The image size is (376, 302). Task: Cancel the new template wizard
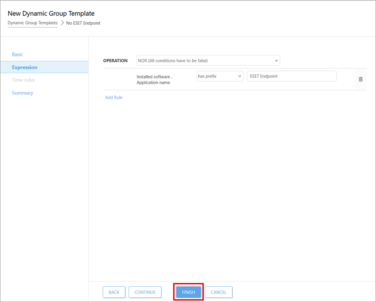[x=218, y=292]
